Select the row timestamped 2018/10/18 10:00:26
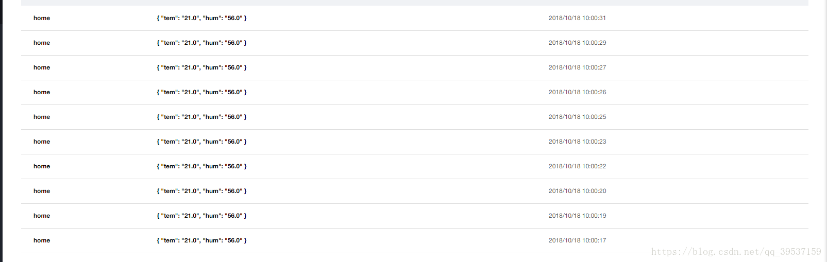This screenshot has height=262, width=827. tap(414, 92)
